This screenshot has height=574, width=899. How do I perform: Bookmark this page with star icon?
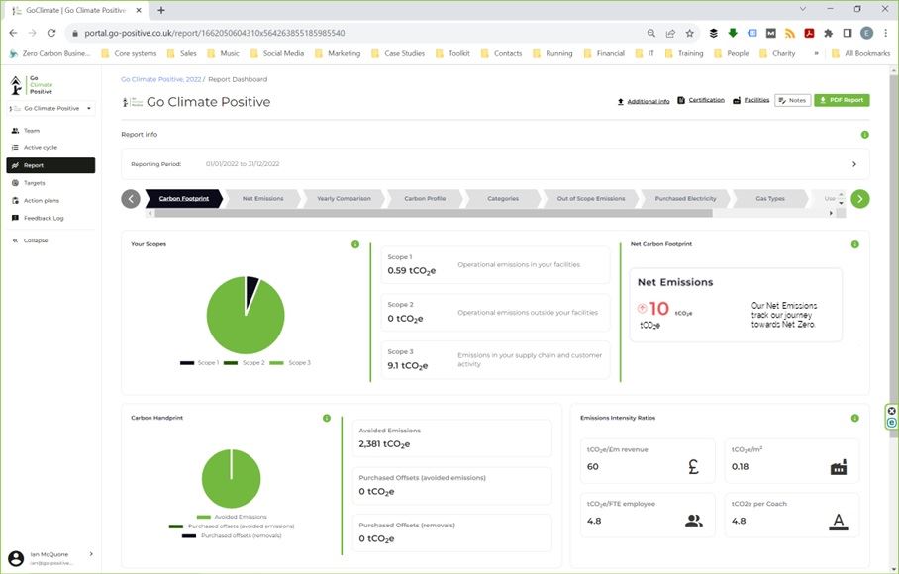(690, 34)
